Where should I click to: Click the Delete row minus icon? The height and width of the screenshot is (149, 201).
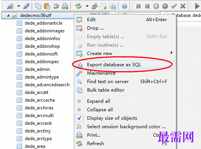165,6
